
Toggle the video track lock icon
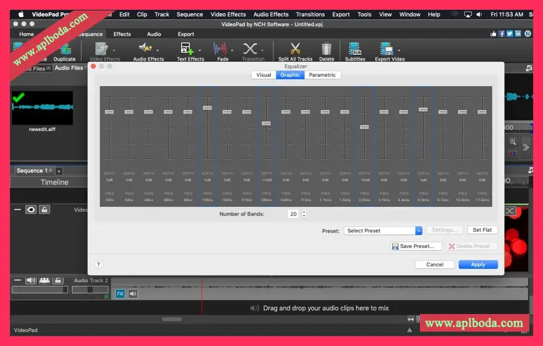44,210
